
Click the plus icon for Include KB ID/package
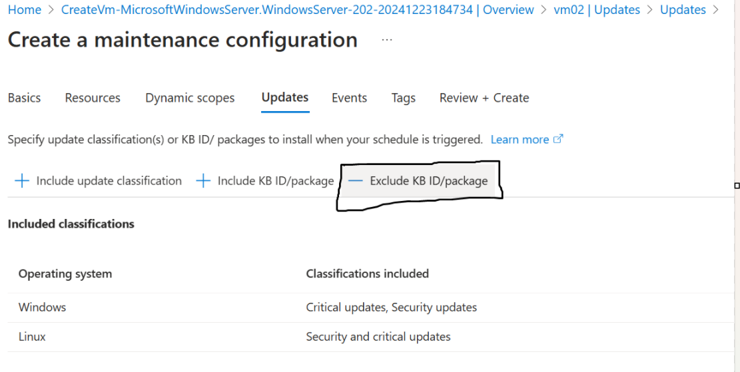coord(203,180)
